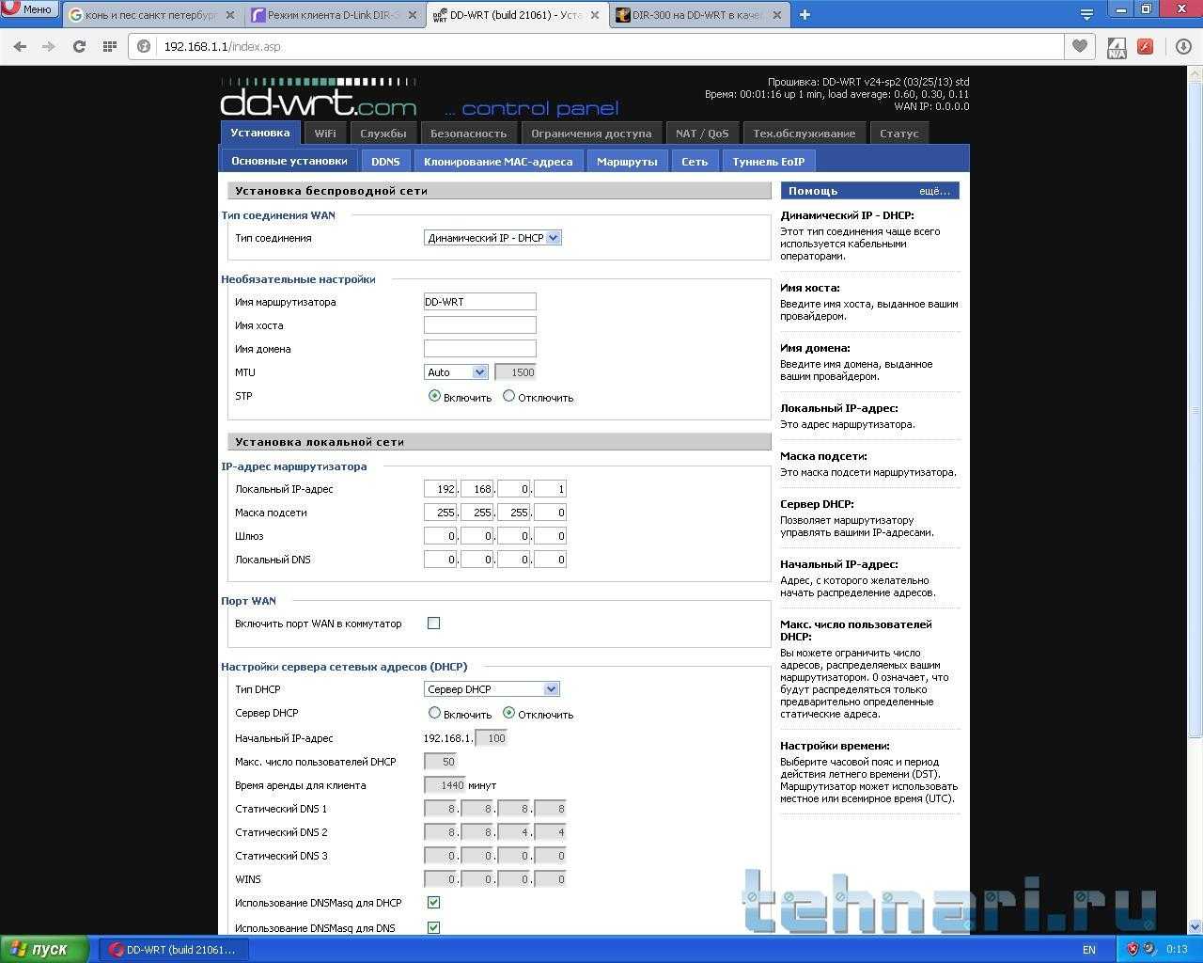The height and width of the screenshot is (963, 1203).
Task: Click the ещё... help link
Action: coord(934,191)
